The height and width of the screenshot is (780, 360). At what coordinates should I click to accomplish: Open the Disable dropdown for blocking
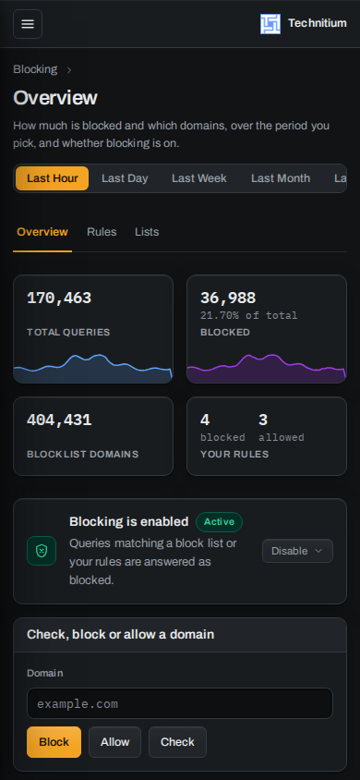pyautogui.click(x=297, y=551)
